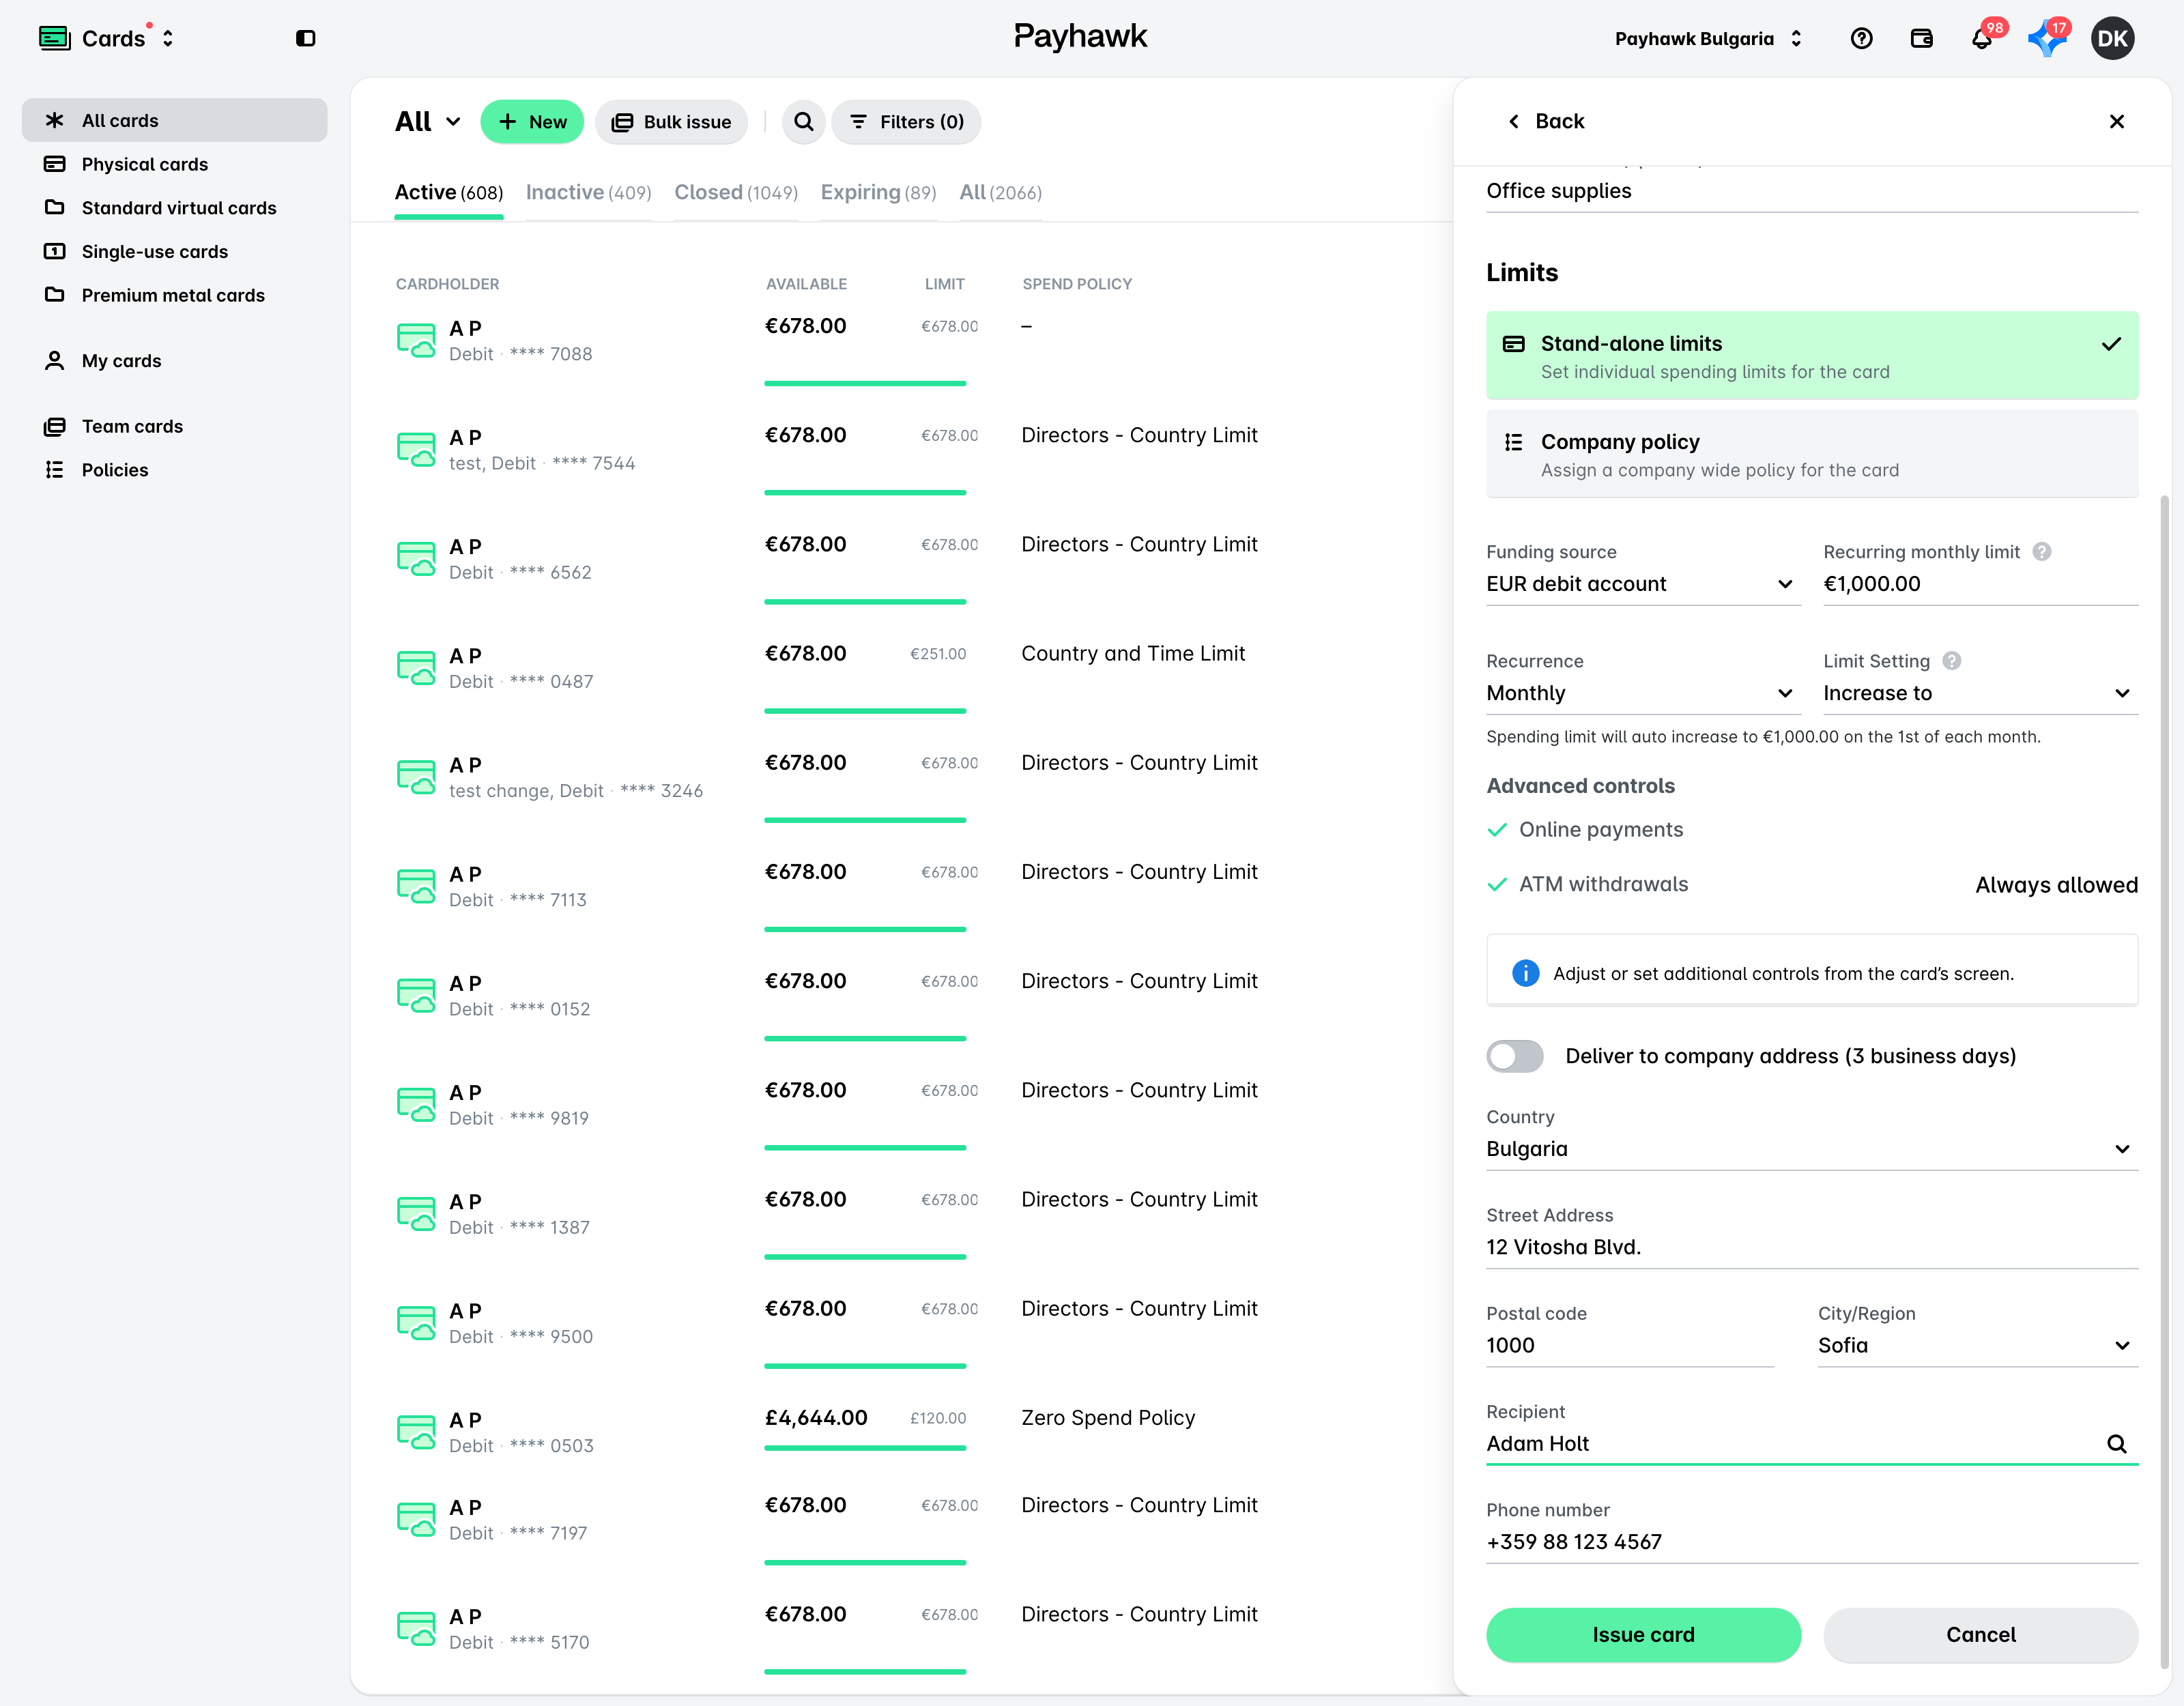
Task: Expand the All view dropdown heading
Action: click(x=428, y=122)
